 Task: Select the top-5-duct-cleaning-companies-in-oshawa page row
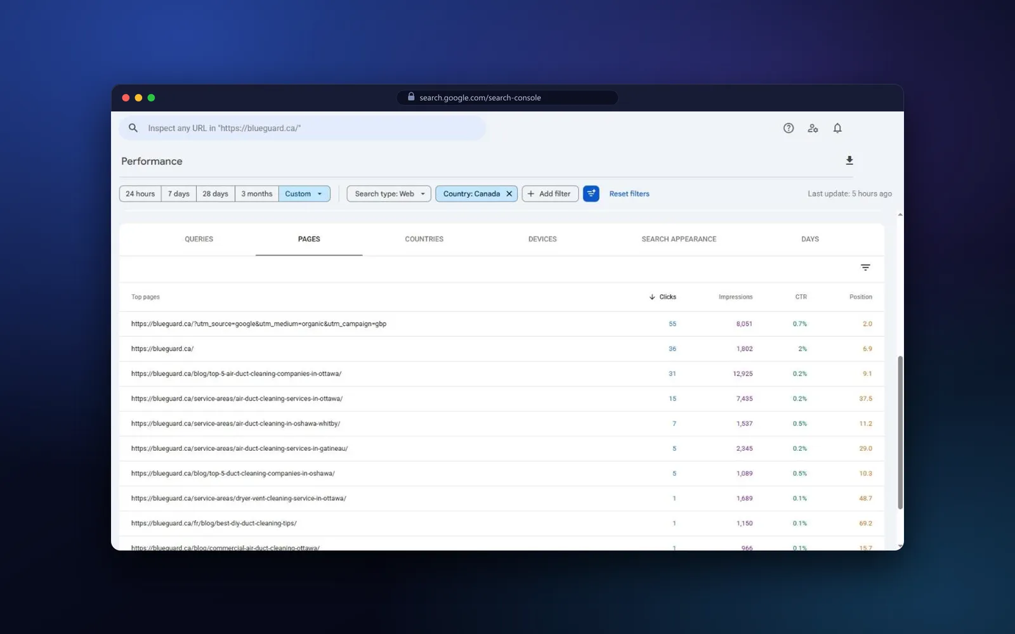[502, 474]
